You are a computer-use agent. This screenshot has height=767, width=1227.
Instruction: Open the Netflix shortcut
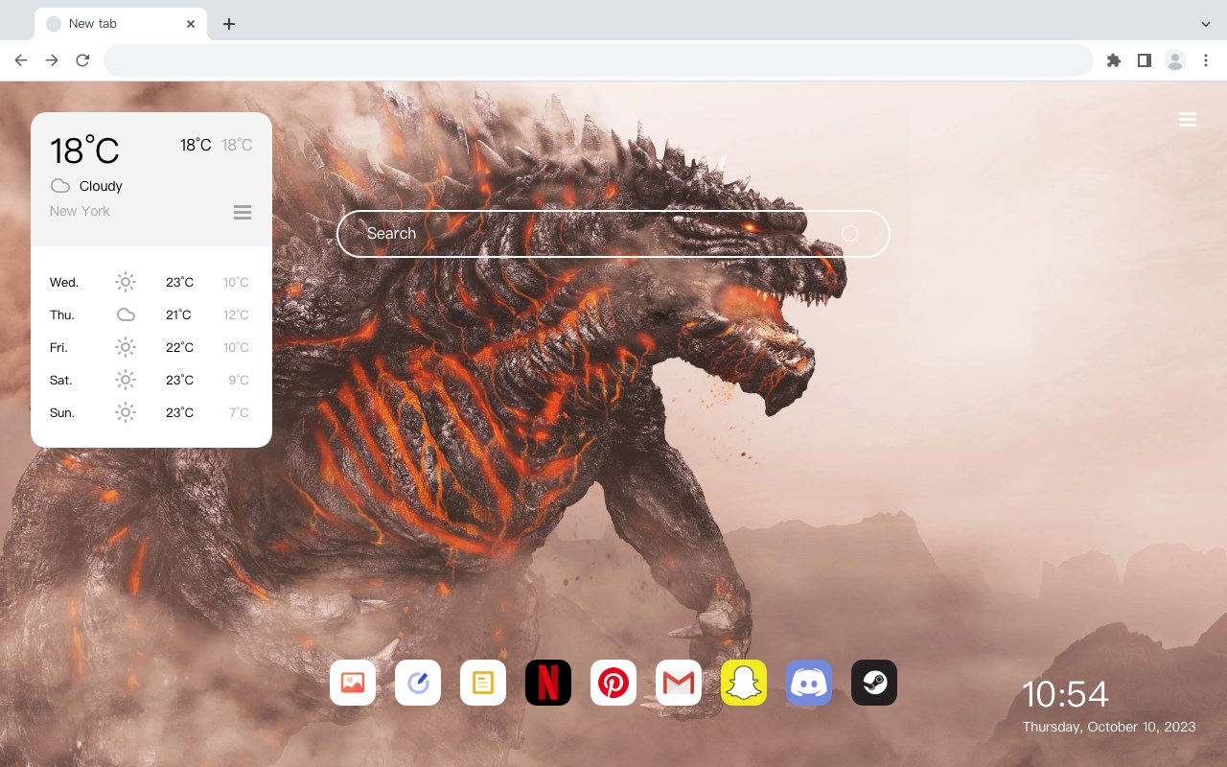(548, 683)
